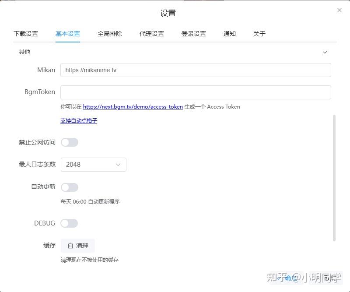Open the 全局排除 tab
Image resolution: width=350 pixels, height=292 pixels.
[x=109, y=33]
